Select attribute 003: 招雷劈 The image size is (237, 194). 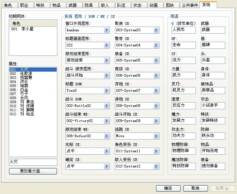(33, 78)
